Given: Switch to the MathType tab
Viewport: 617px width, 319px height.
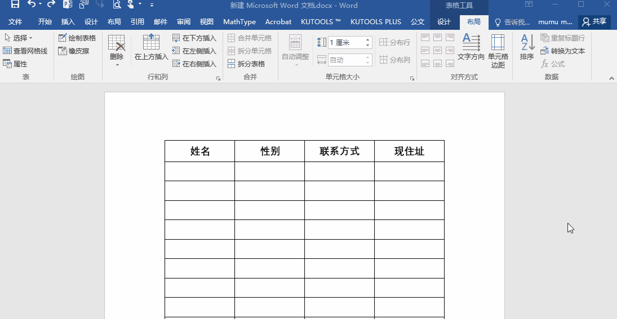Looking at the screenshot, I should click(x=239, y=21).
